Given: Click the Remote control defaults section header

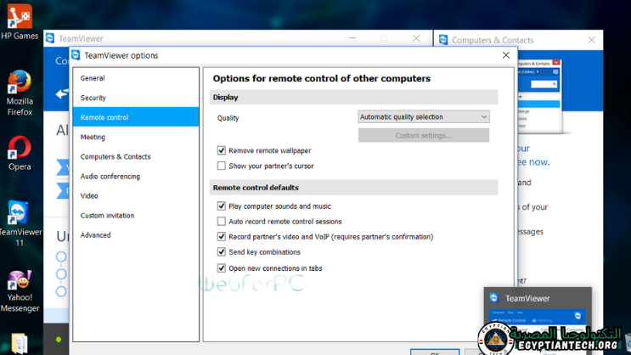Looking at the screenshot, I should pos(353,188).
